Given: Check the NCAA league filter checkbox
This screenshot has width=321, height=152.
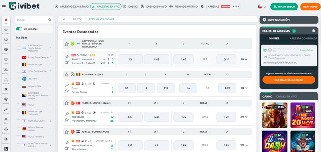Looking at the screenshot, I should coord(18,105).
